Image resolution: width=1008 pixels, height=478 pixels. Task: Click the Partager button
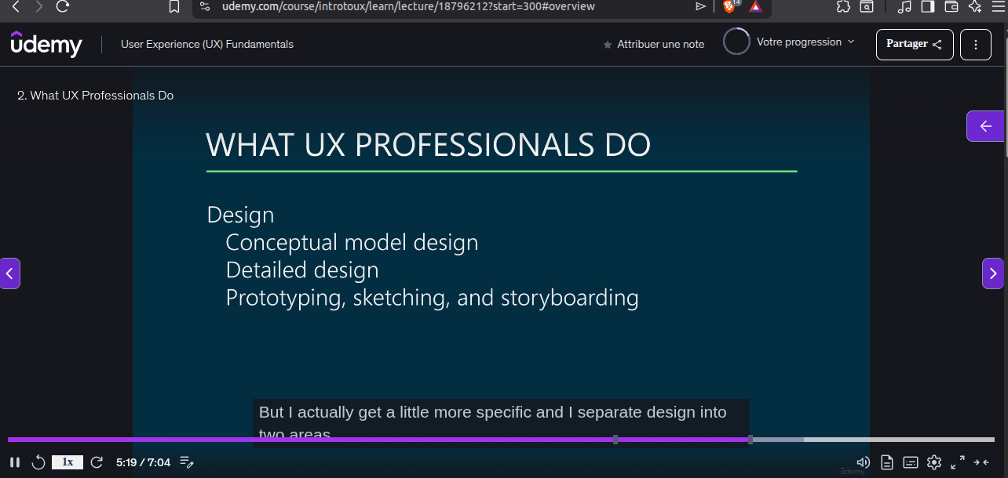915,45
